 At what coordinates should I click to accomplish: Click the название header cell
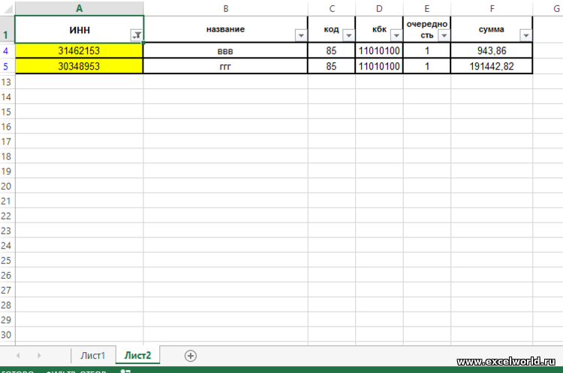225,29
